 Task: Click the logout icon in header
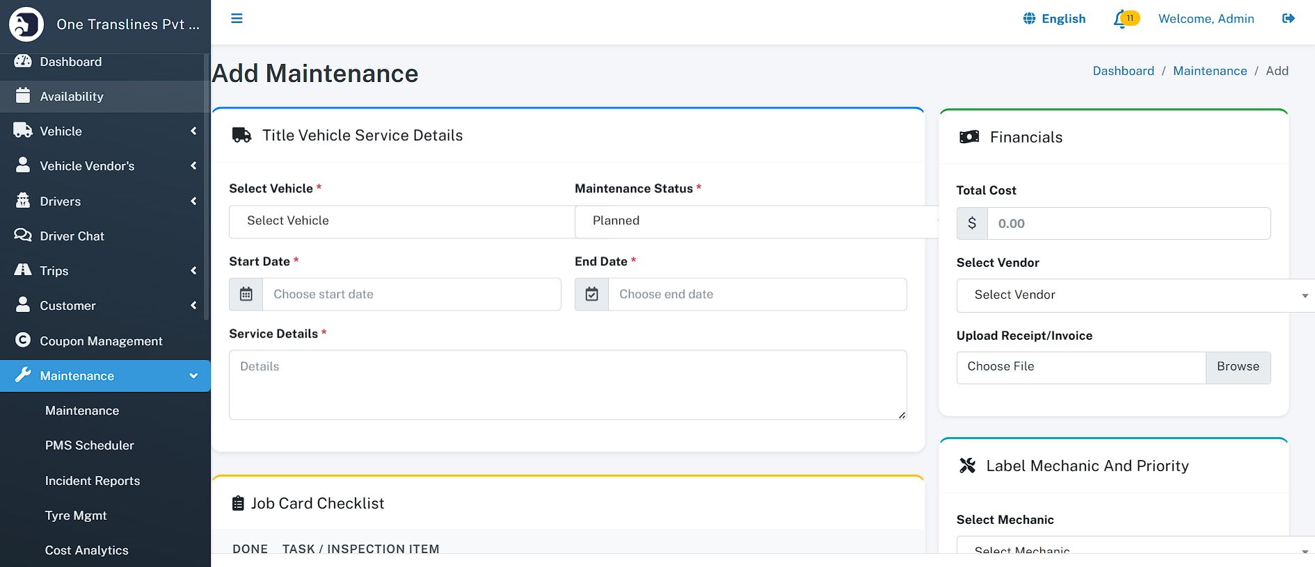pos(1288,19)
